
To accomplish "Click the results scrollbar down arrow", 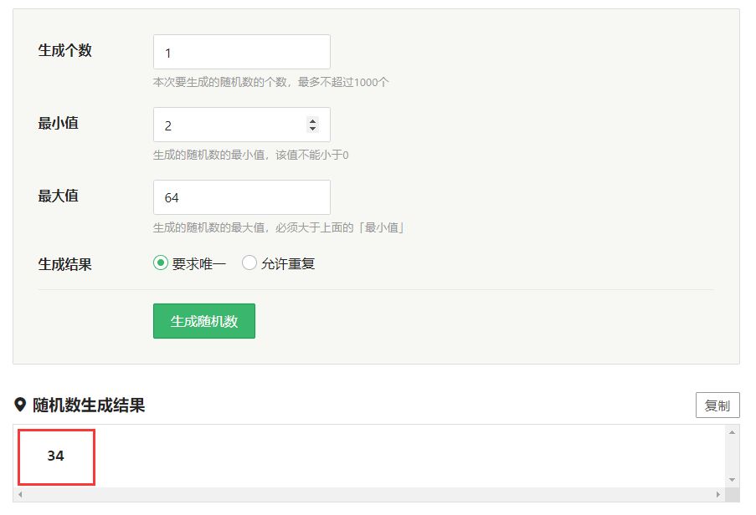I will coord(732,480).
